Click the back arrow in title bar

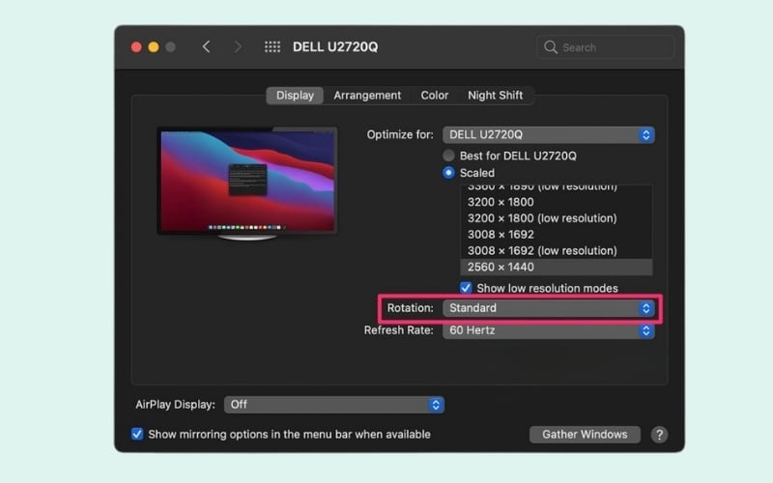coord(206,47)
